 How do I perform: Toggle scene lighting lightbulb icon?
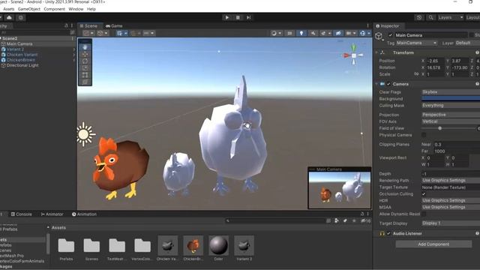(301, 33)
